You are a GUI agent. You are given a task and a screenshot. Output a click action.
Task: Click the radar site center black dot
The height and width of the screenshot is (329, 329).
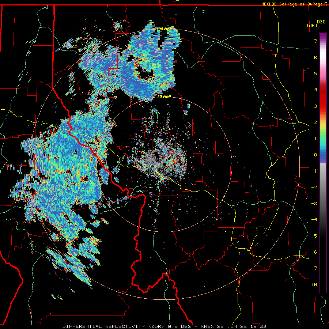164,164
